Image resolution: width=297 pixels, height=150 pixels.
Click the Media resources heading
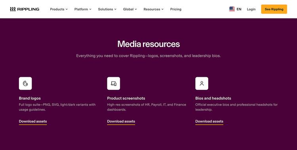click(x=148, y=44)
